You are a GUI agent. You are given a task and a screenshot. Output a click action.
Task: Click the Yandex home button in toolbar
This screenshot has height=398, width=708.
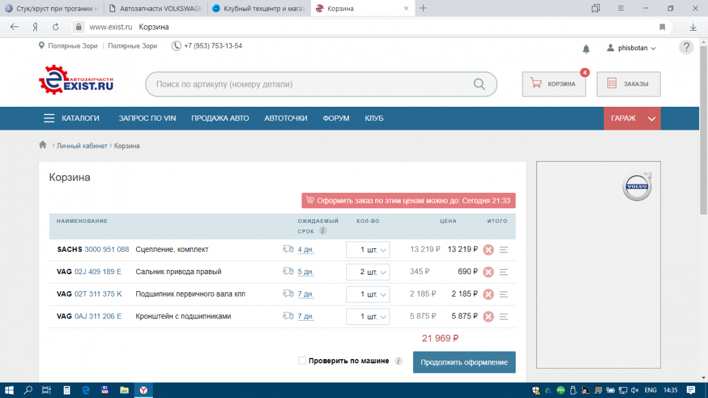(35, 27)
